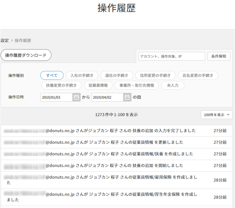Click the end date field 2019/04/02
Viewport: 235px width, 208px height.
pyautogui.click(x=107, y=97)
